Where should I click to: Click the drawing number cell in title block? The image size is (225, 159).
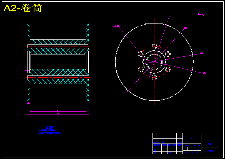(210, 151)
